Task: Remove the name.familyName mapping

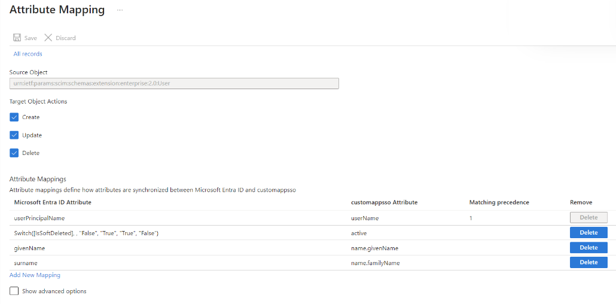Action: click(588, 262)
